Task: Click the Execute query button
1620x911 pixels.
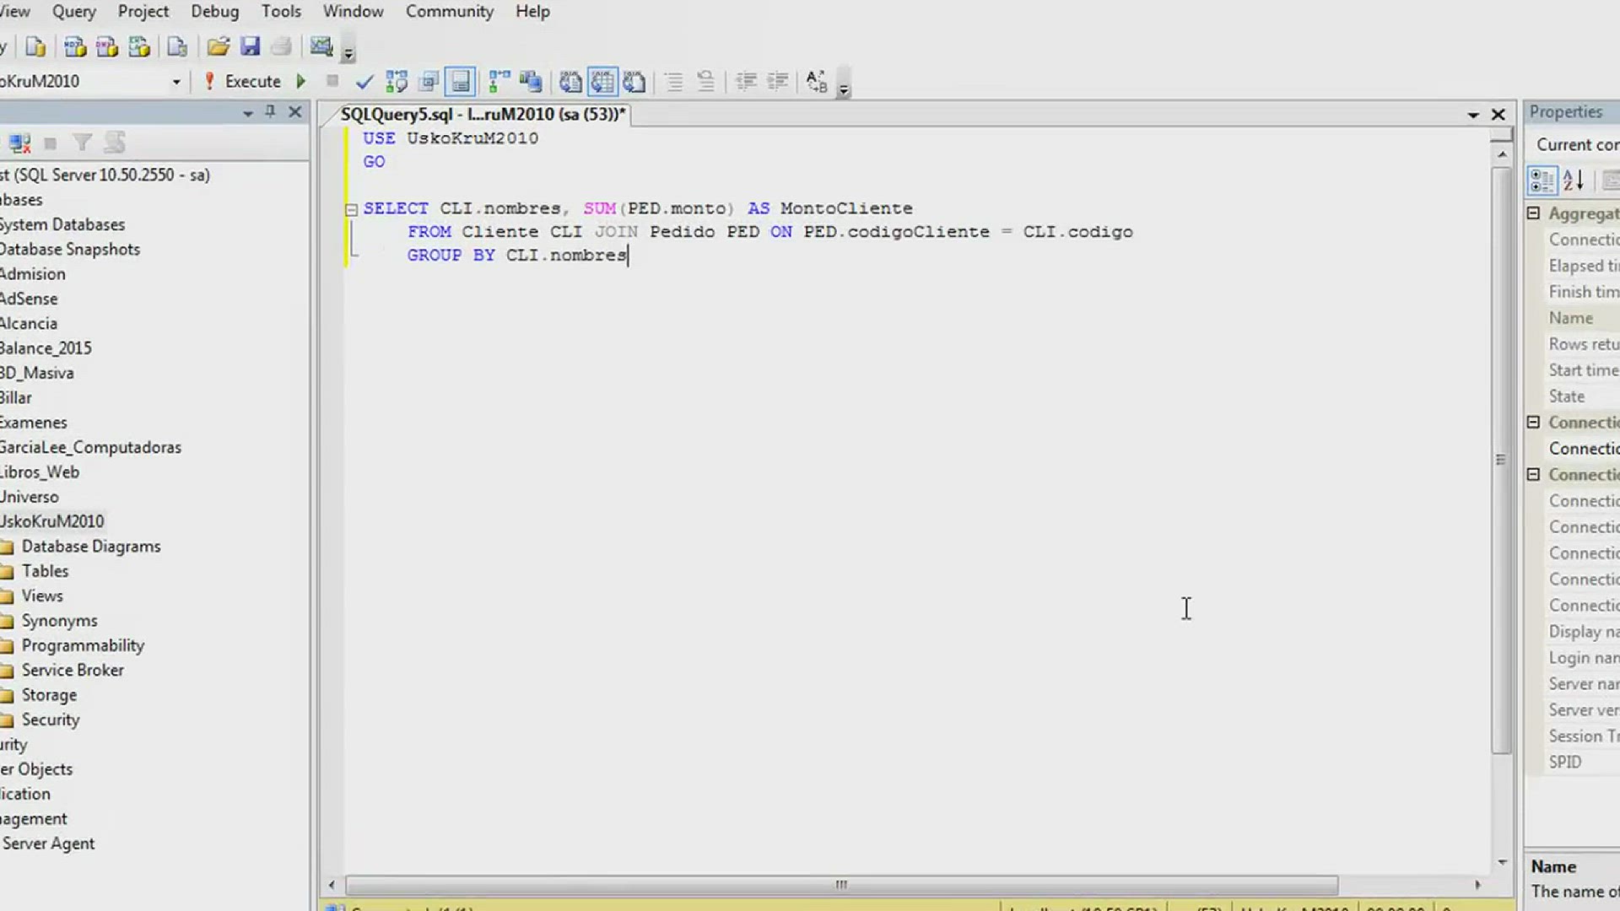Action: (x=243, y=81)
